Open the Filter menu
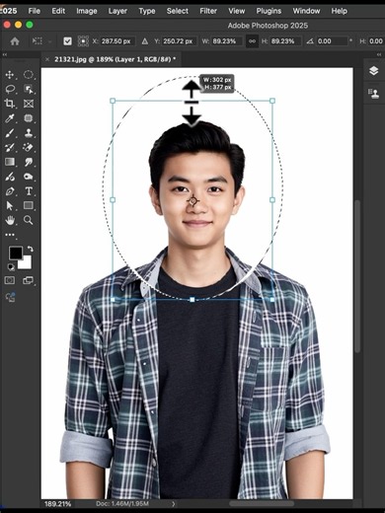385x513 pixels. click(208, 11)
